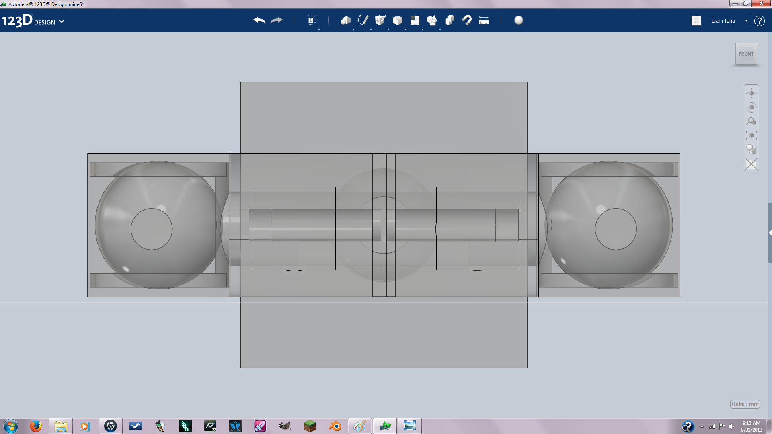The image size is (772, 434).
Task: Click the 123D Design taskbar button
Action: point(385,426)
